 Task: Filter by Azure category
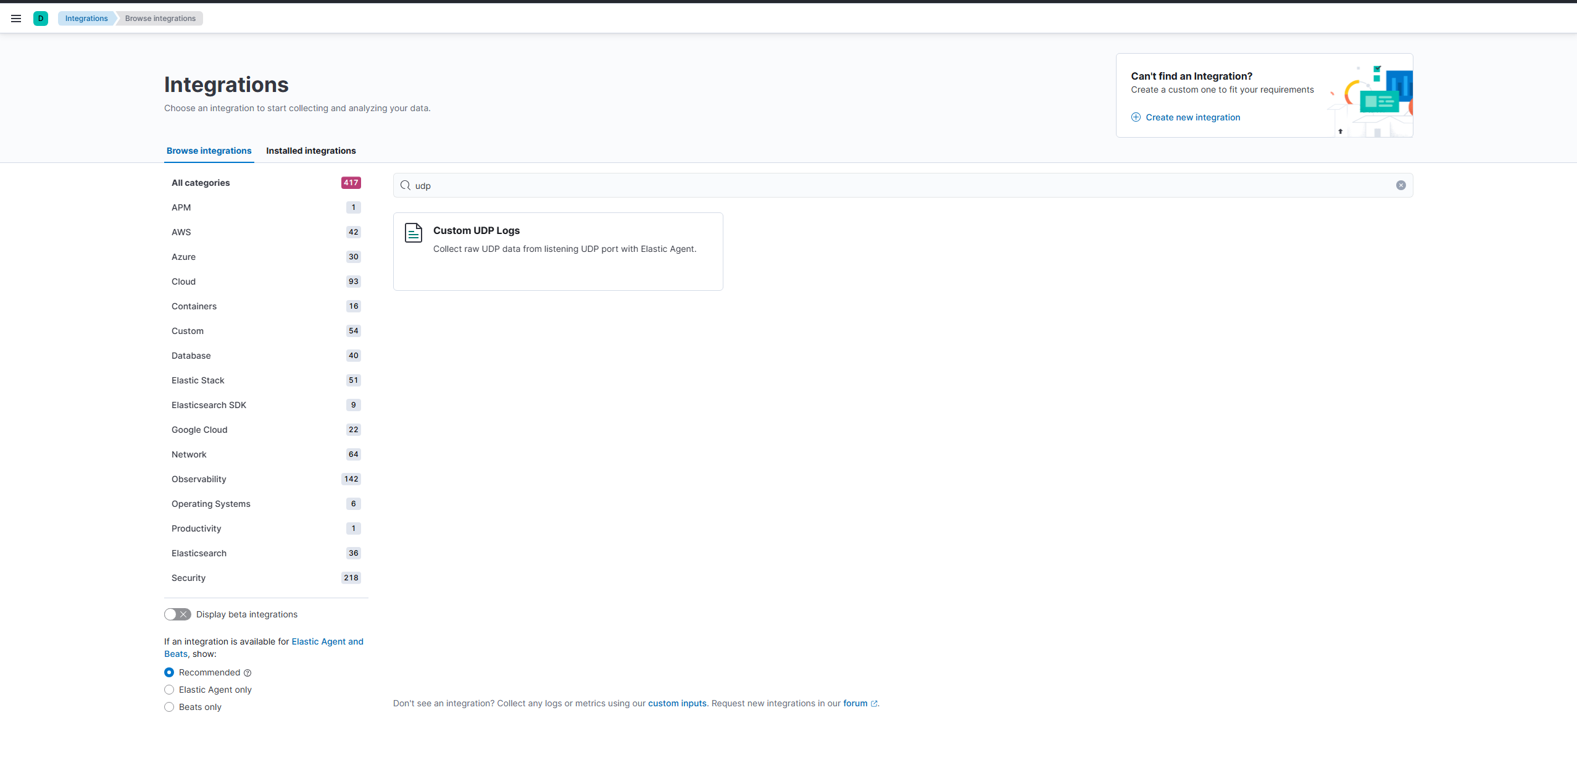click(x=266, y=257)
